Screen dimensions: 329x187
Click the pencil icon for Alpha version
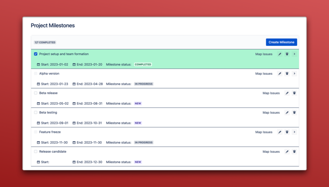[x=280, y=74]
